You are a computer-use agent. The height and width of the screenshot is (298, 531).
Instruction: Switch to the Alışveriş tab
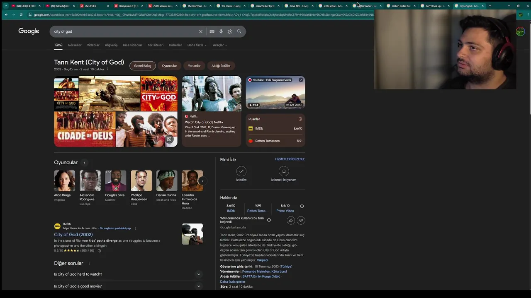click(111, 45)
